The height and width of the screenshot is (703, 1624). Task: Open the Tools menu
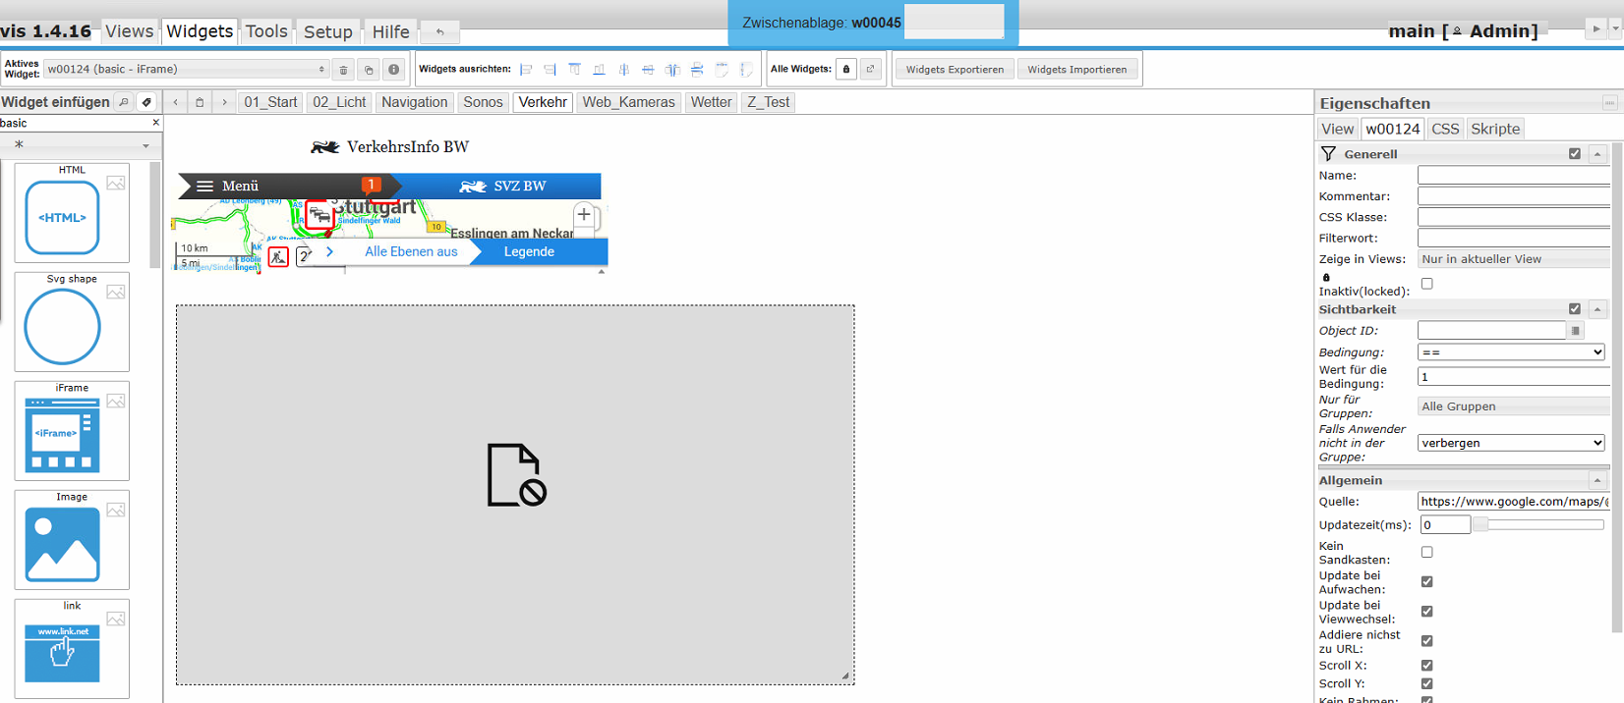pos(266,31)
